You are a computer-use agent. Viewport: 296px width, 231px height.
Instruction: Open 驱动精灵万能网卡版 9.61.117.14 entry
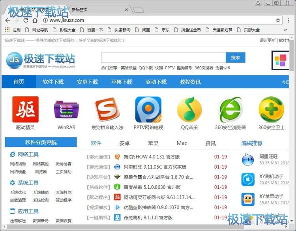[x=159, y=197]
